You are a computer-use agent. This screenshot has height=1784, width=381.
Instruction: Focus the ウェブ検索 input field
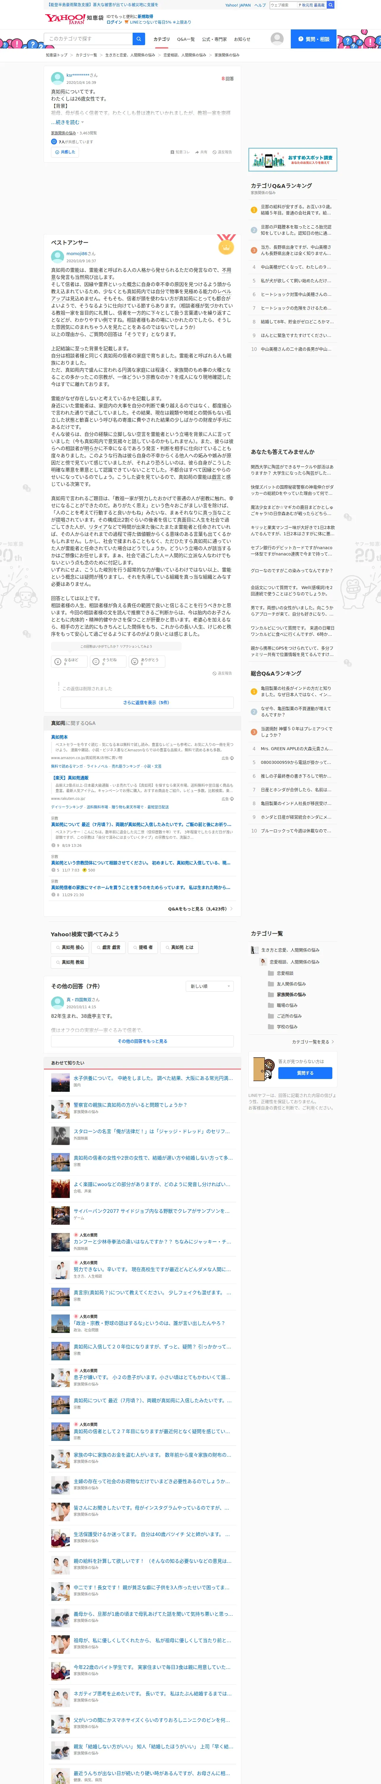pos(283,5)
